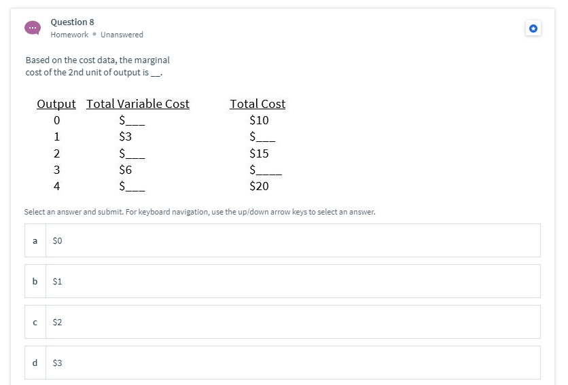Click the $15 total cost value
This screenshot has height=385, width=568.
coord(259,153)
